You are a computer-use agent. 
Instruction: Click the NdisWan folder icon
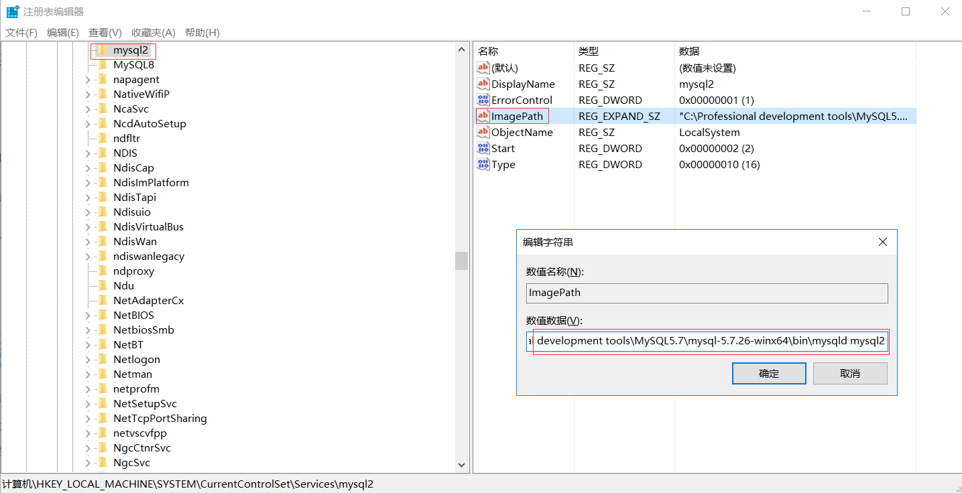(103, 242)
